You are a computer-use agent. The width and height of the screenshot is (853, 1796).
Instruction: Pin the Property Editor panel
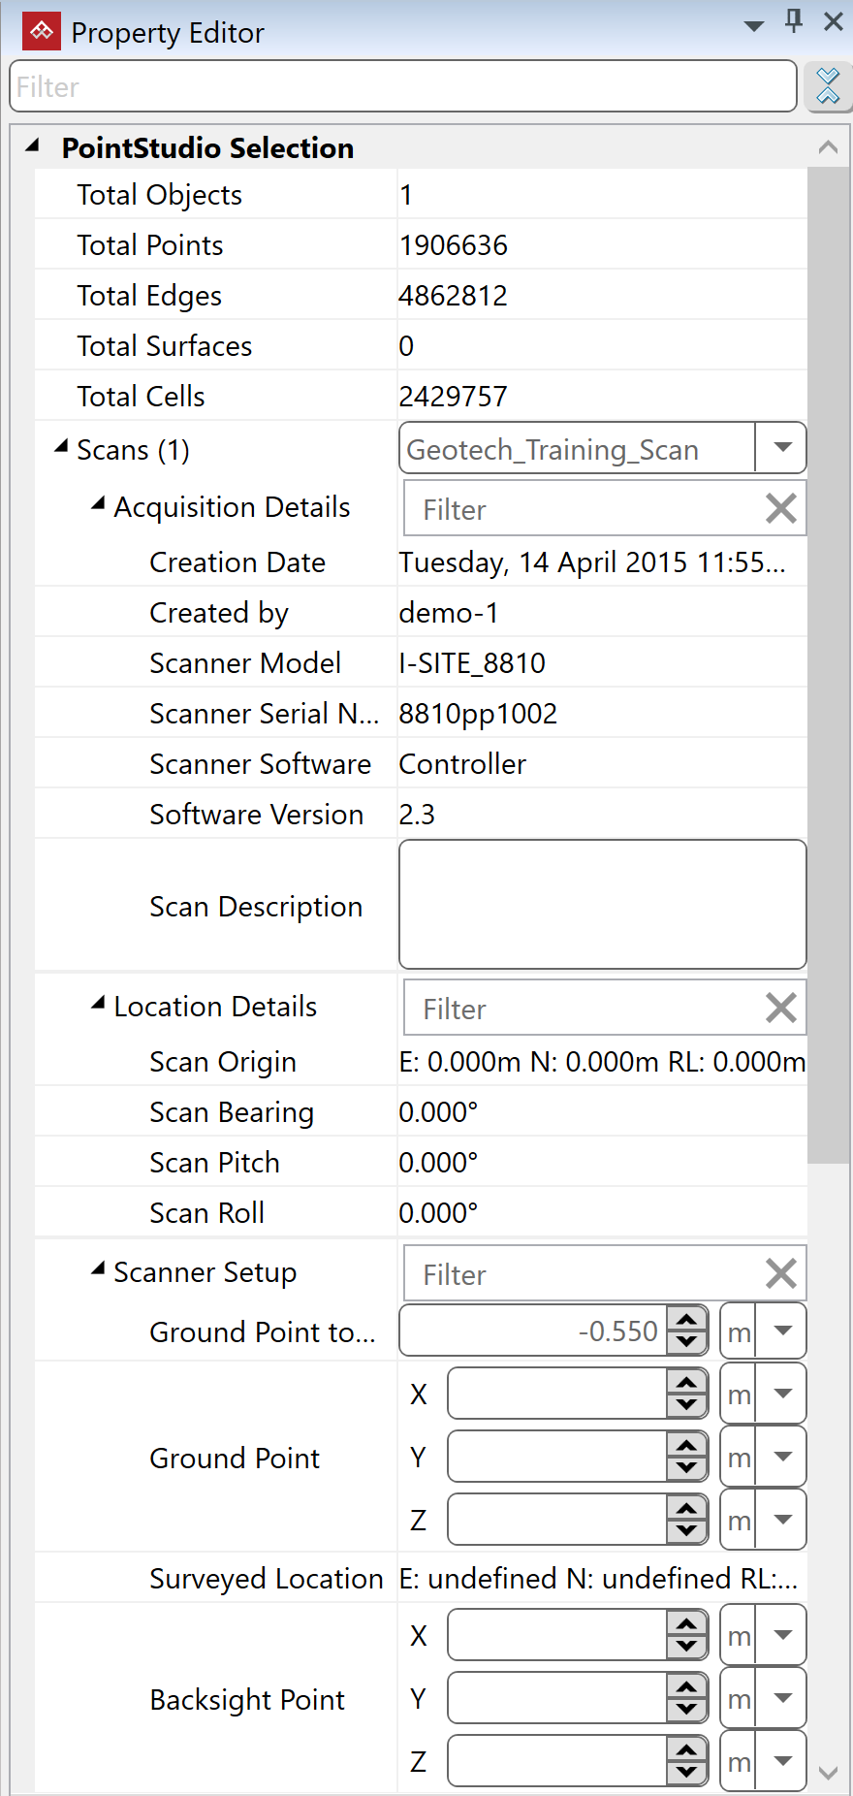[794, 21]
